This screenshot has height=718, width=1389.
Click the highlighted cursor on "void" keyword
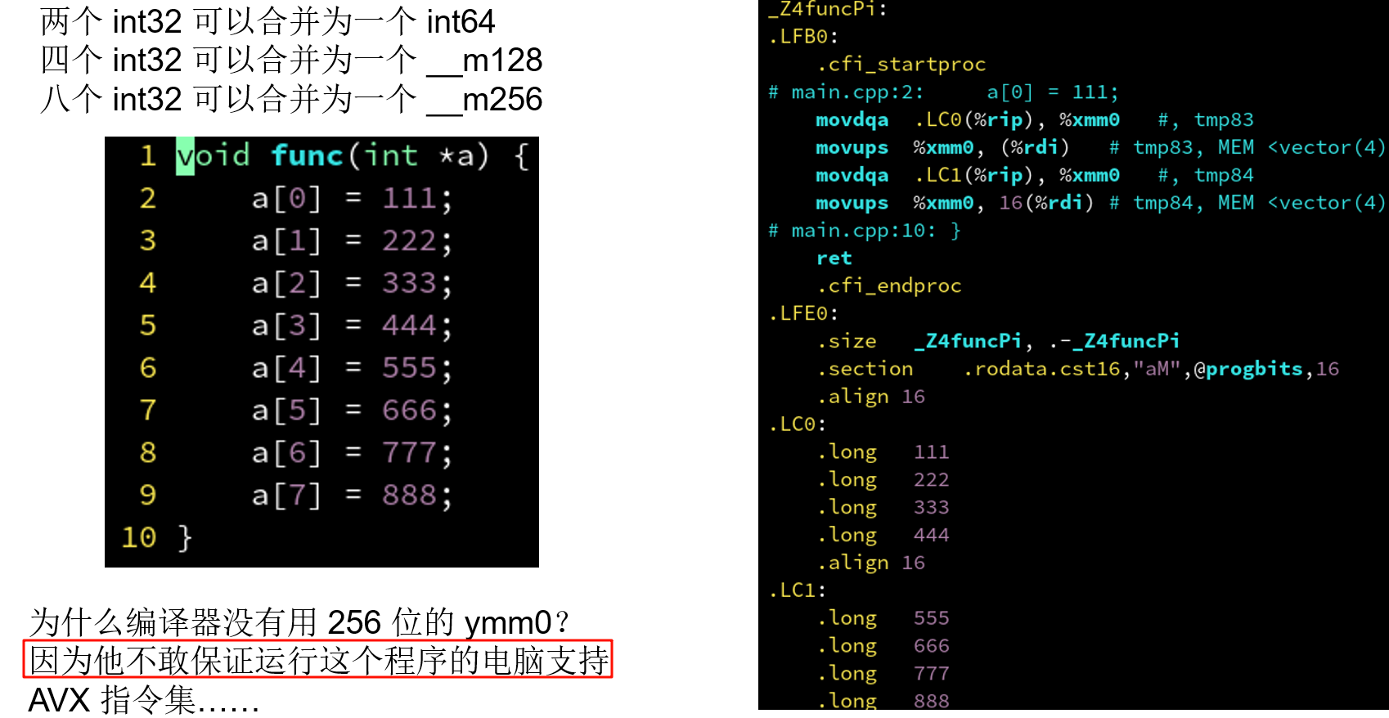tap(185, 155)
